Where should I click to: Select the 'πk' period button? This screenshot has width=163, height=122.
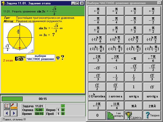pyautogui.click(x=133, y=105)
